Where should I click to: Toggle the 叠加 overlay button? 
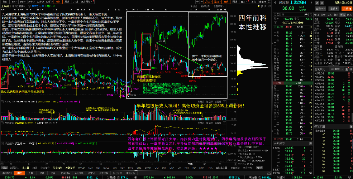[217, 2]
